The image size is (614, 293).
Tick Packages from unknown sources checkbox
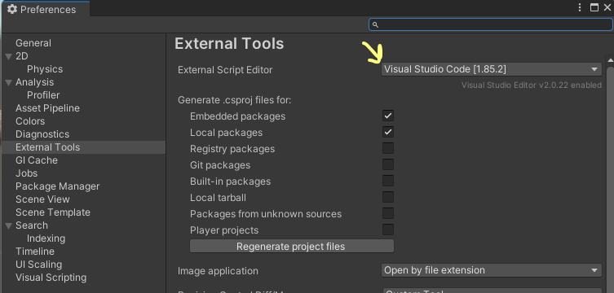[x=388, y=213]
